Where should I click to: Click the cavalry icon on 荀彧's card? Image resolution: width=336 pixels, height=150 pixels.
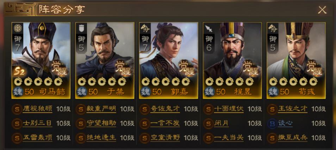pyautogui.click(x=273, y=28)
